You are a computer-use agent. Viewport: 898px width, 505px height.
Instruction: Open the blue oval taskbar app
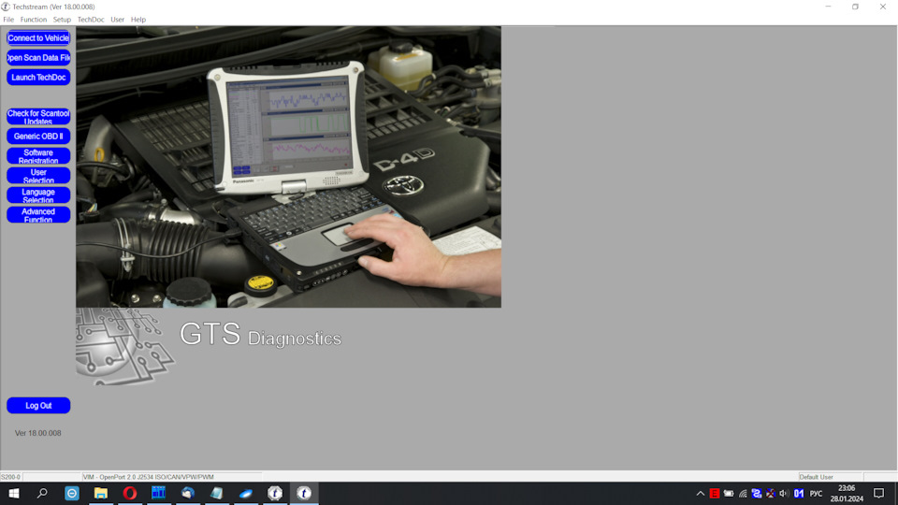coord(246,493)
